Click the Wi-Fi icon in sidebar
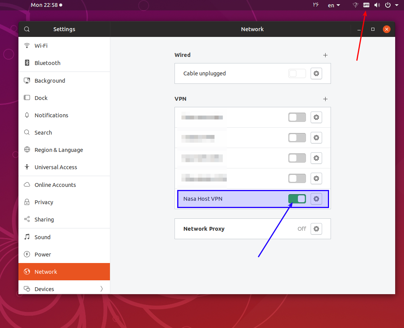Screen dimensions: 404x328 pyautogui.click(x=27, y=46)
